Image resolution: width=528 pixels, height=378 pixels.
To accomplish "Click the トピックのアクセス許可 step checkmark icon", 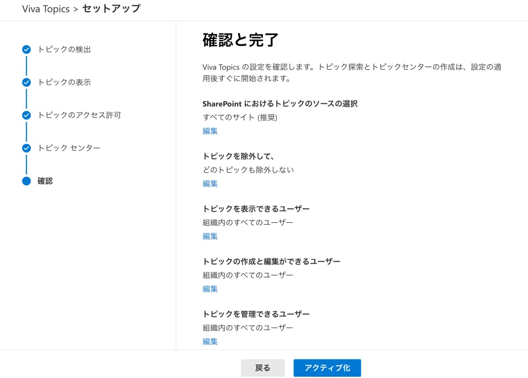I will point(26,115).
